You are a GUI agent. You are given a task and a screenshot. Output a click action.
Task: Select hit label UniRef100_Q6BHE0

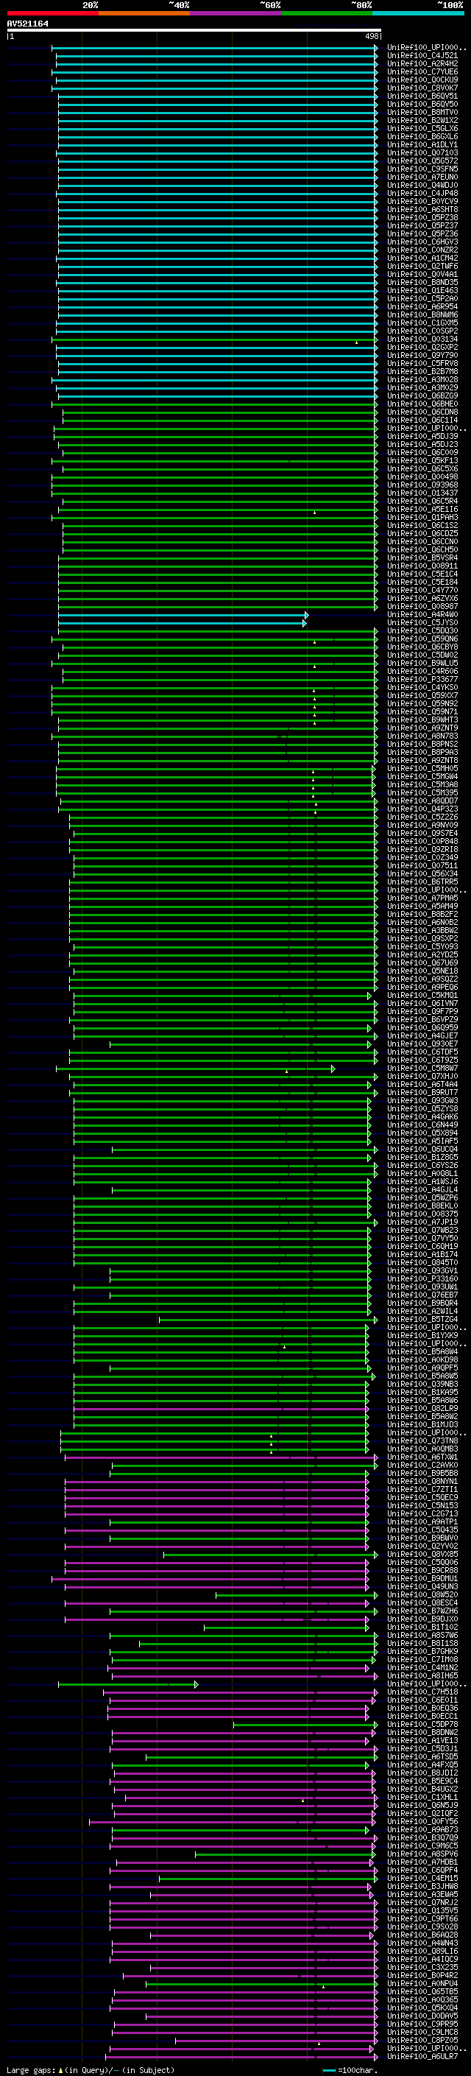tap(422, 404)
